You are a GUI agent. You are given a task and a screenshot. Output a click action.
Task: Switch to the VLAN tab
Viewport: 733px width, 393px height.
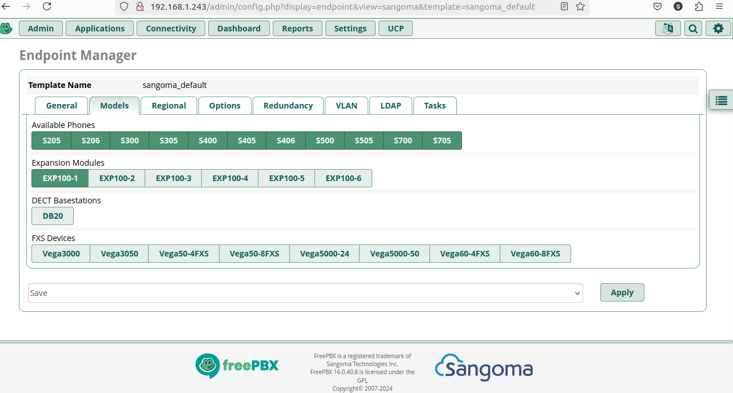(x=346, y=105)
